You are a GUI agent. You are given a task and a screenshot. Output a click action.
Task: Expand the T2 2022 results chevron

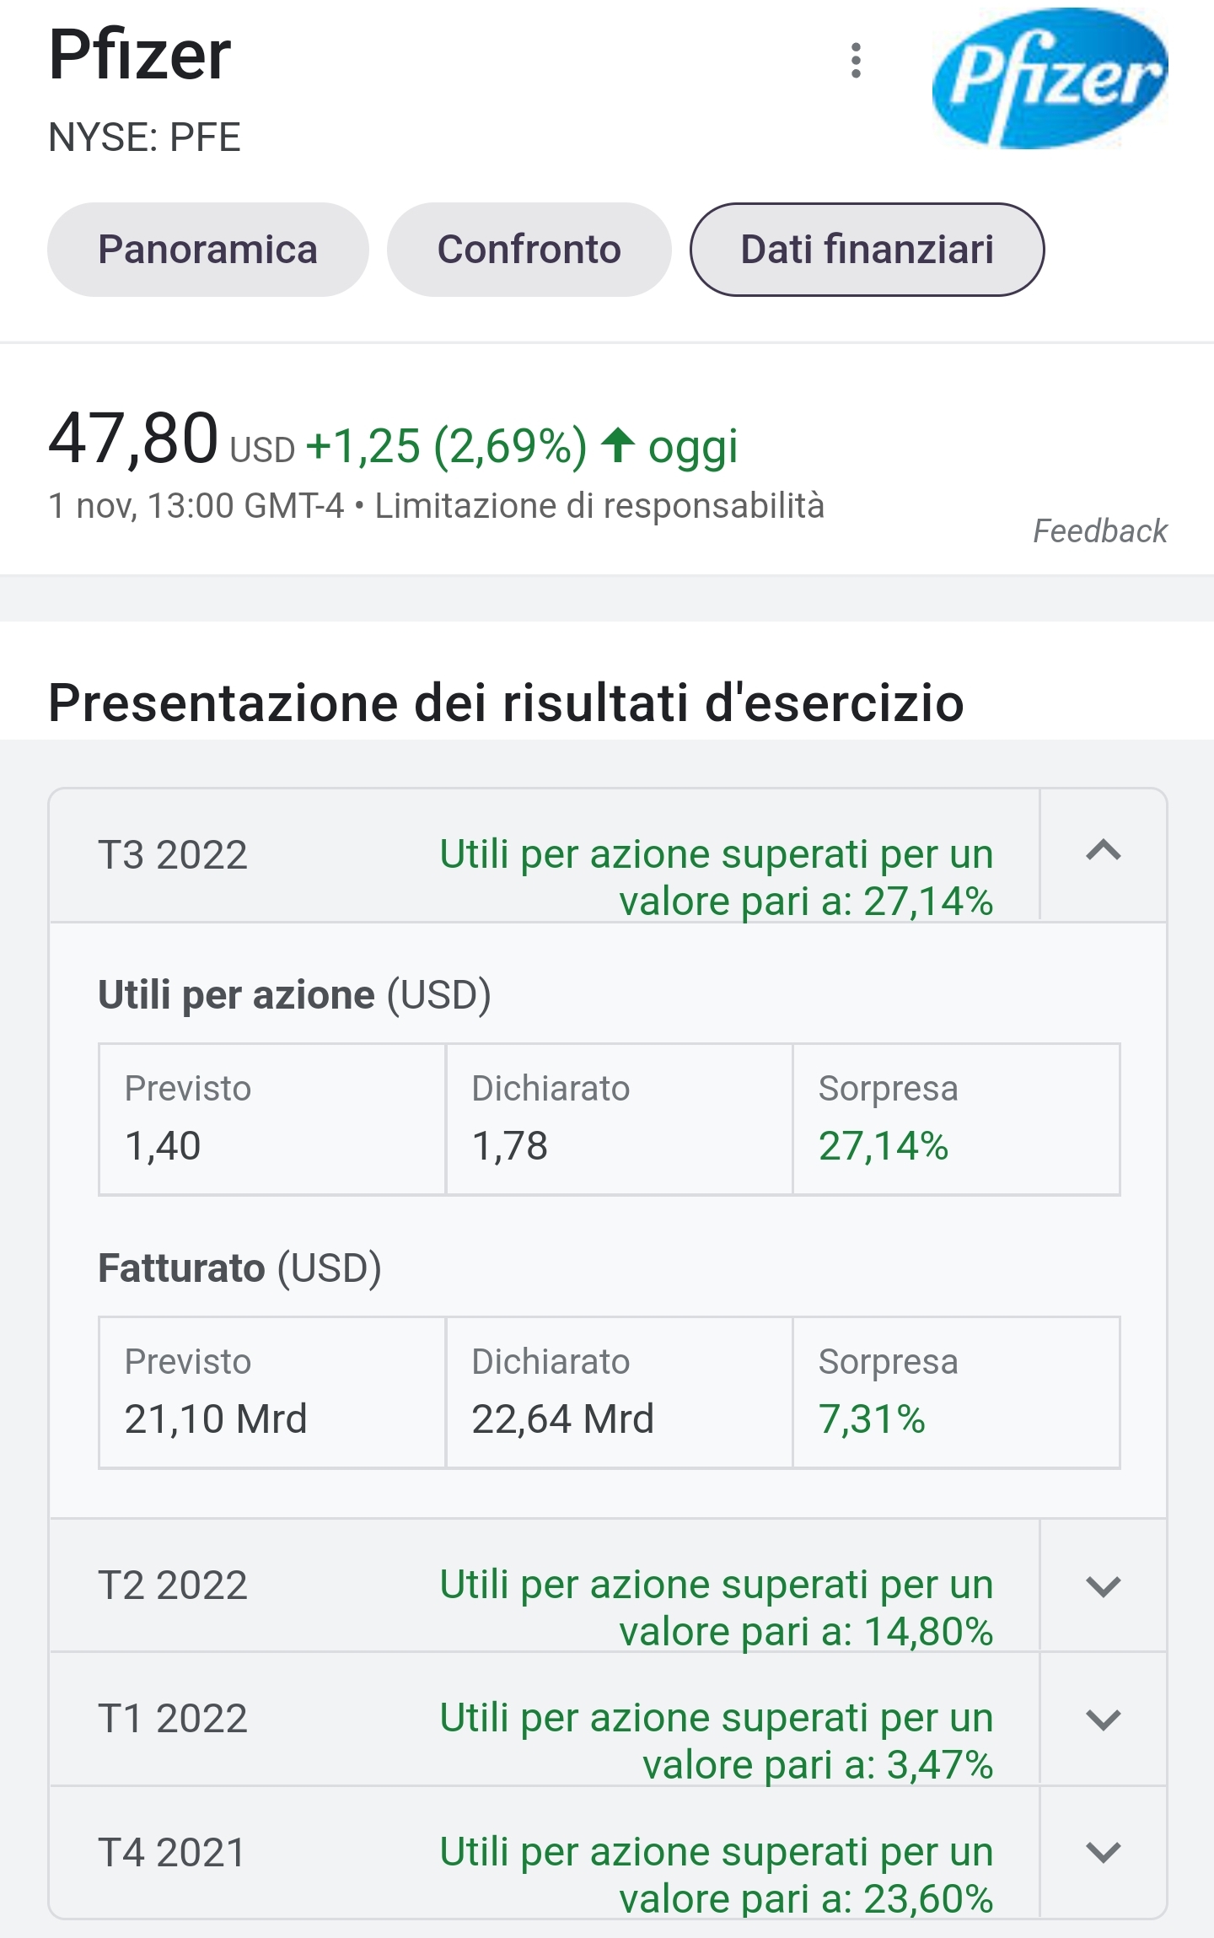1104,1585
